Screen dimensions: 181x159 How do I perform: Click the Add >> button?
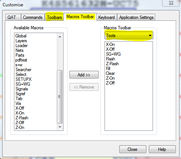coord(84,75)
